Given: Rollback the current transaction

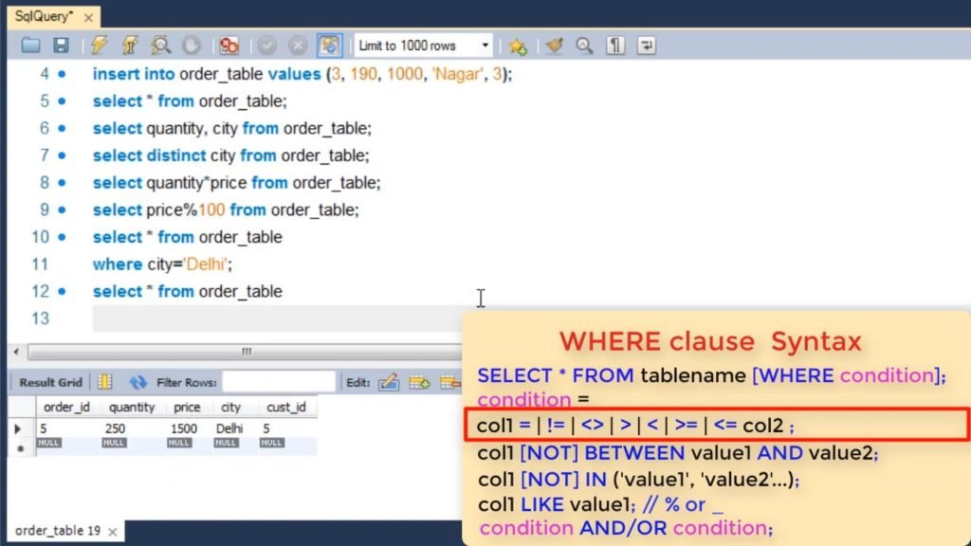Looking at the screenshot, I should (x=300, y=45).
